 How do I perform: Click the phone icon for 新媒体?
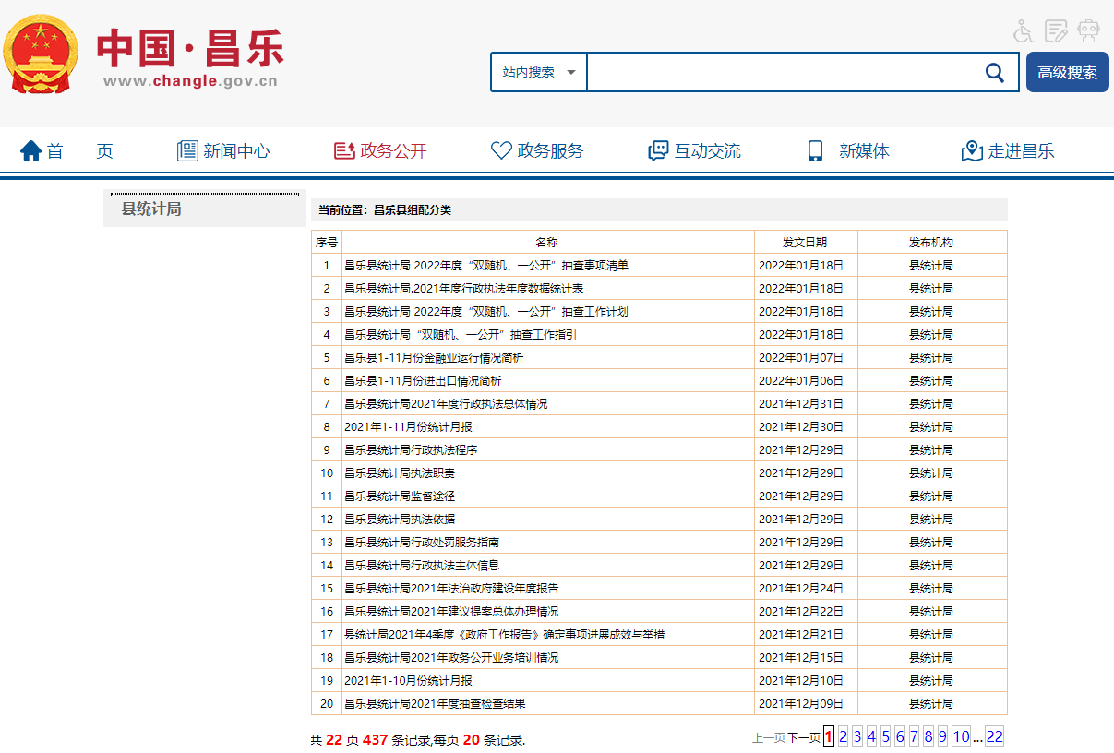coord(815,150)
